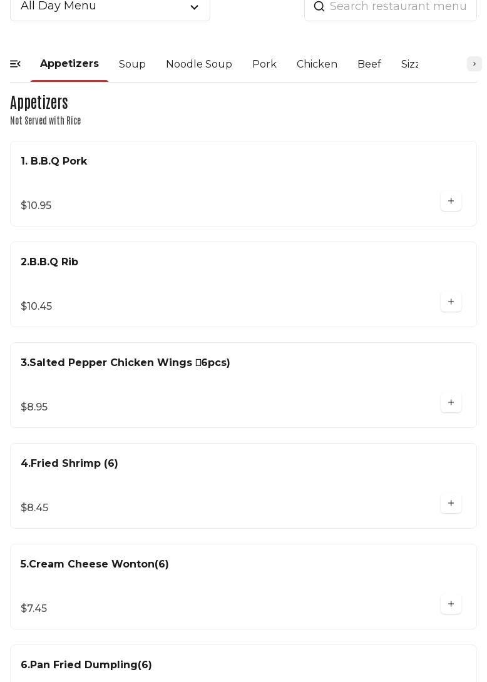Add Salted Pepper Chicken Wings to cart
Image resolution: width=487 pixels, height=682 pixels.
point(451,403)
